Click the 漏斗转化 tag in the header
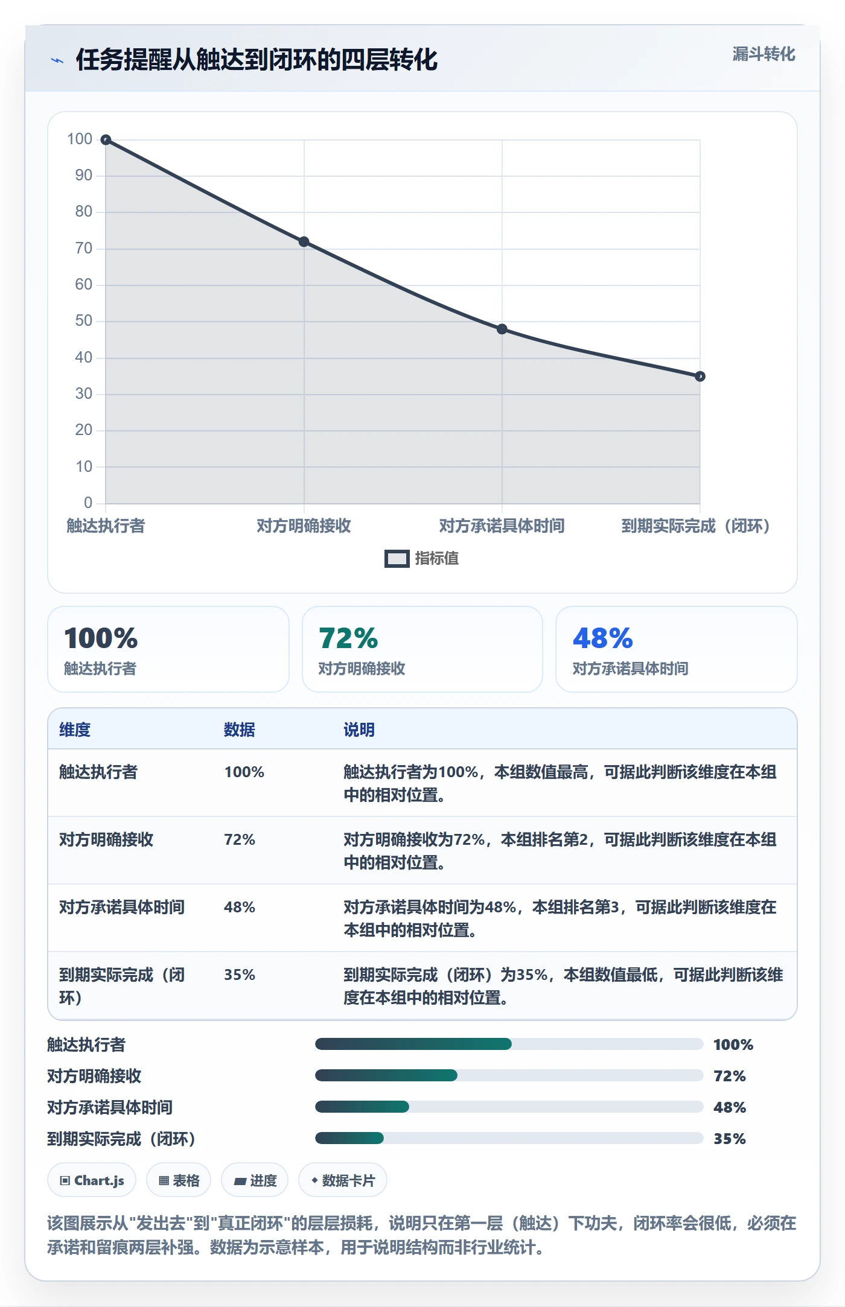 coord(764,54)
